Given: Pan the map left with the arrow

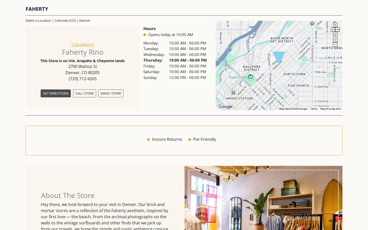Looking at the screenshot, I should (333, 30).
